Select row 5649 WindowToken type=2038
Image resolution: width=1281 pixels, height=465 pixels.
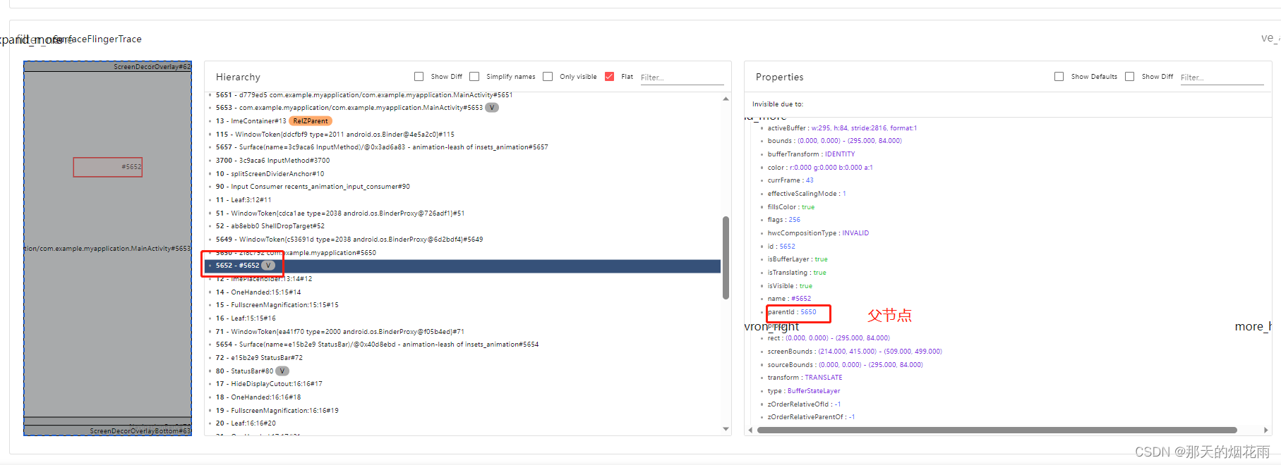(349, 240)
